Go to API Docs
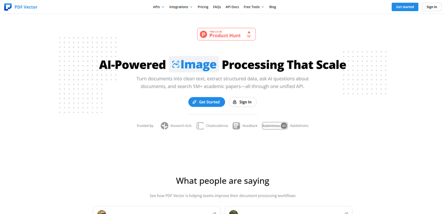The width and height of the screenshot is (445, 214). (x=232, y=7)
